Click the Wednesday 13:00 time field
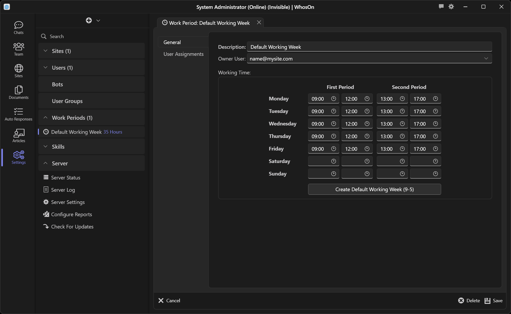The image size is (511, 314). [392, 124]
